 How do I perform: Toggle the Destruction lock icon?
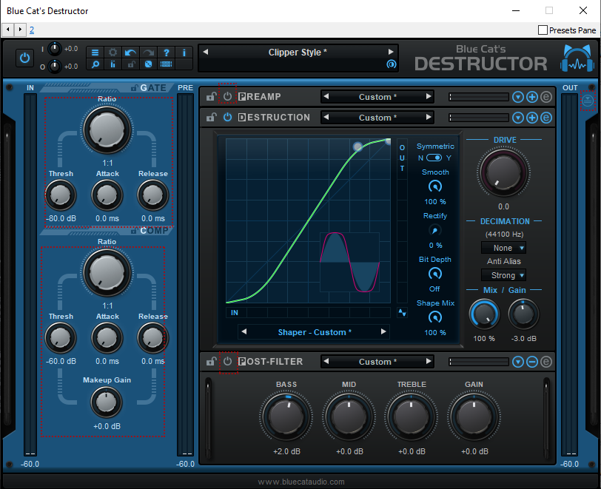click(x=211, y=118)
